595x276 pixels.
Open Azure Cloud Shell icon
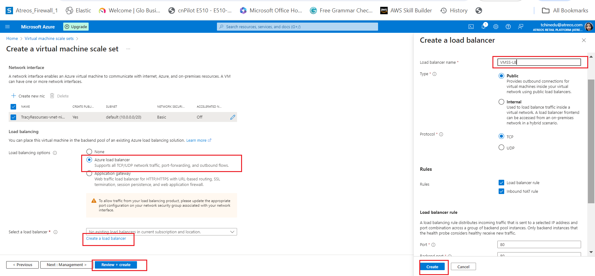[x=471, y=27]
